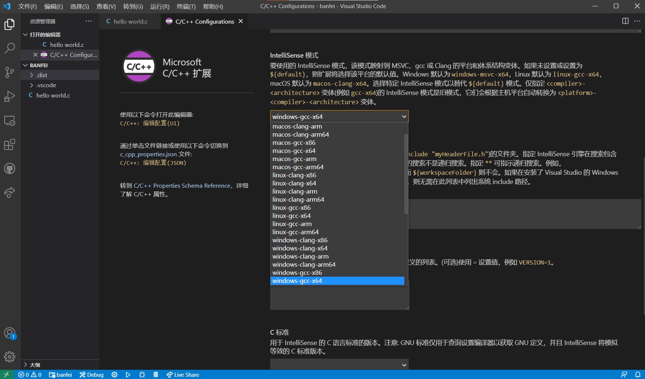Open the 转到(G) menu

[x=133, y=6]
